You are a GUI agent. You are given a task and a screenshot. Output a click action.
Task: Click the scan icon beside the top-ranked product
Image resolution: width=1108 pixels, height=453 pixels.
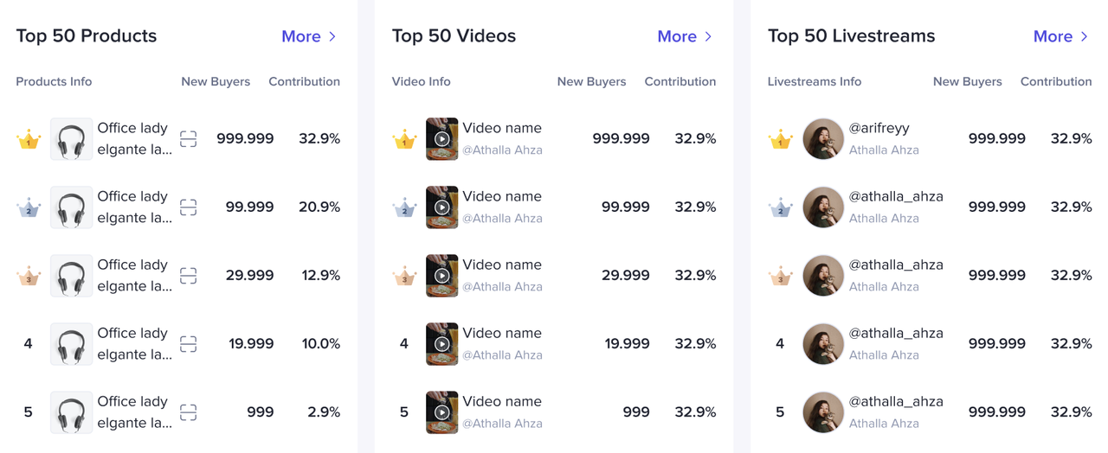tap(188, 139)
